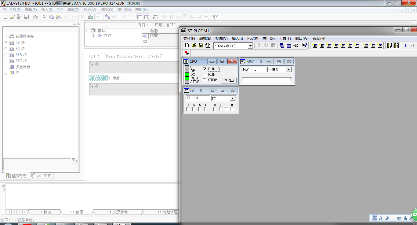Open PLC(P) menu in S7-PLCSIM
Viewport: 417px width, 225px height.
coord(253,38)
